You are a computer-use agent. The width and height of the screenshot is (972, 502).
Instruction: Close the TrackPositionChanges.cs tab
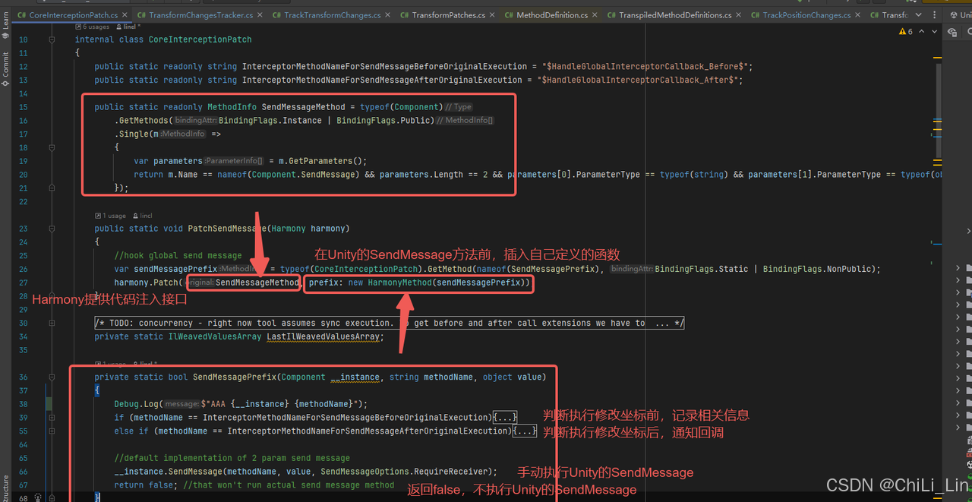[x=859, y=15]
